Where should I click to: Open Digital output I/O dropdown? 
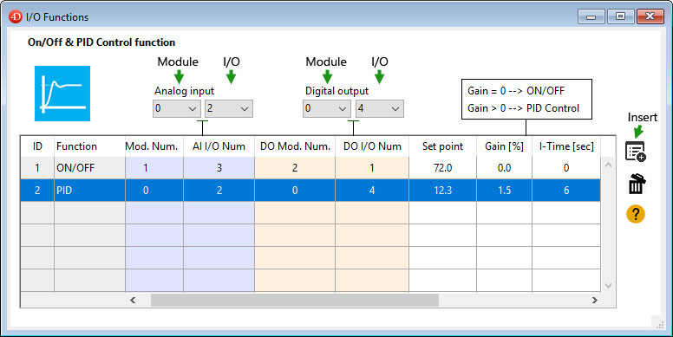[379, 108]
